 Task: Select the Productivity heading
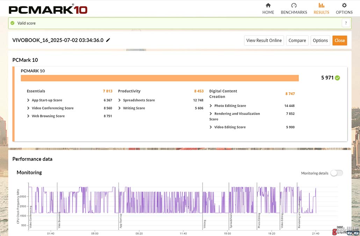(129, 91)
